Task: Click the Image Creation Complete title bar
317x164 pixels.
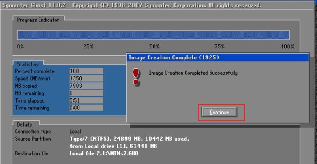Action: pyautogui.click(x=217, y=57)
